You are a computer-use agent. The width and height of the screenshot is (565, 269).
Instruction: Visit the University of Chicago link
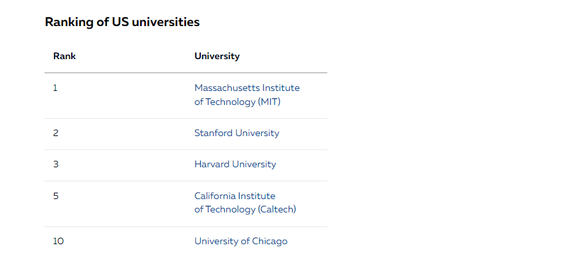point(241,241)
